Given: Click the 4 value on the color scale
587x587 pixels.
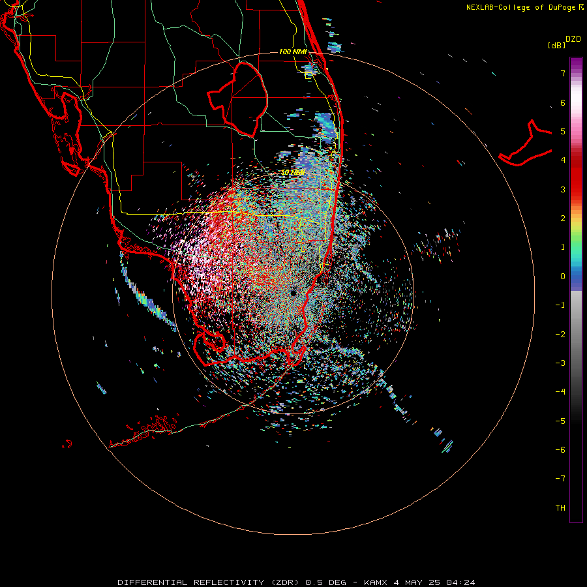Looking at the screenshot, I should point(563,160).
